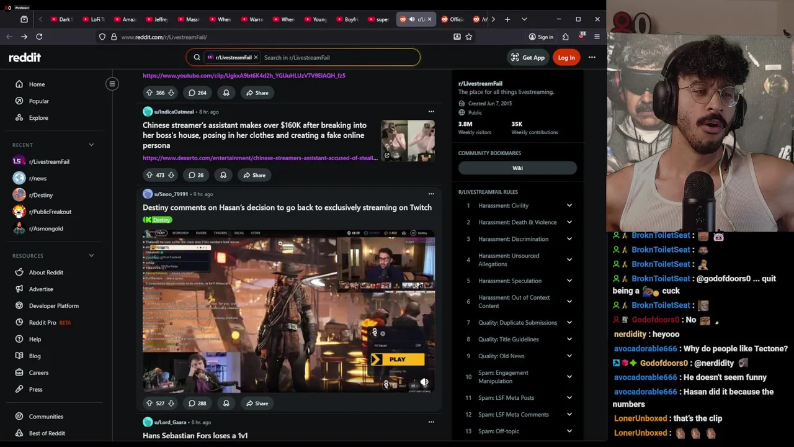Share the Chinese streamer's assistant post
The image size is (794, 447).
[x=254, y=175]
